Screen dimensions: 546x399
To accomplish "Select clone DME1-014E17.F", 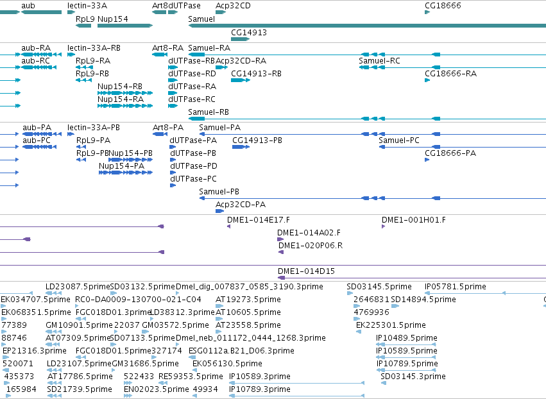I will 259,220.
